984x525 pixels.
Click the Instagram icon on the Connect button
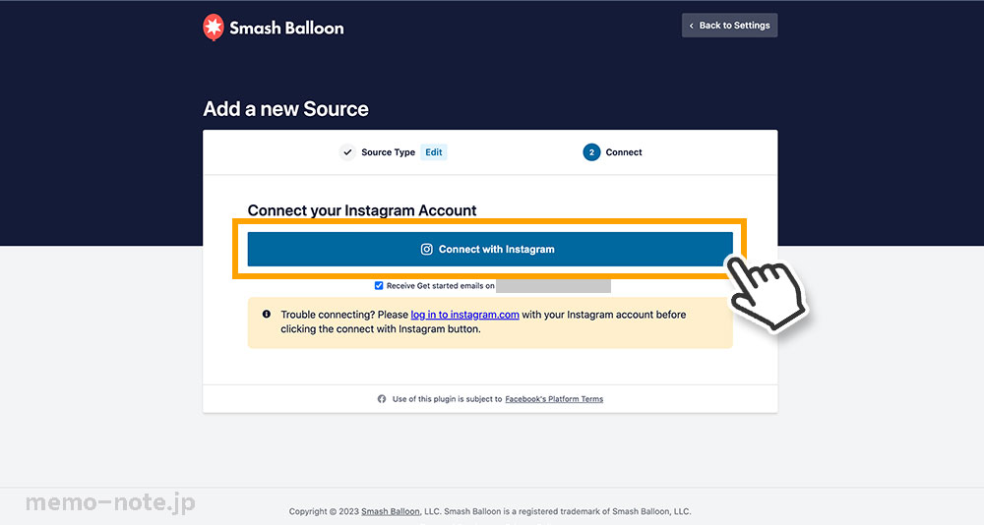427,249
